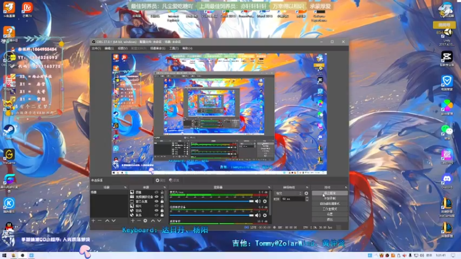Image resolution: width=461 pixels, height=259 pixels.
Task: Undock the 场景 scenes panel via its header icon
Action: click(x=125, y=188)
